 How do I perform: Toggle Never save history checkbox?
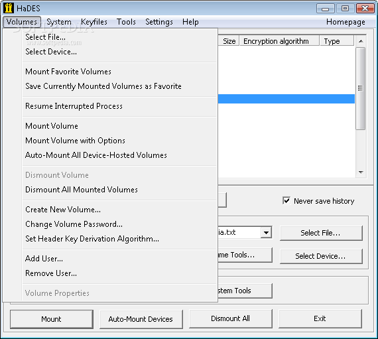click(x=286, y=200)
